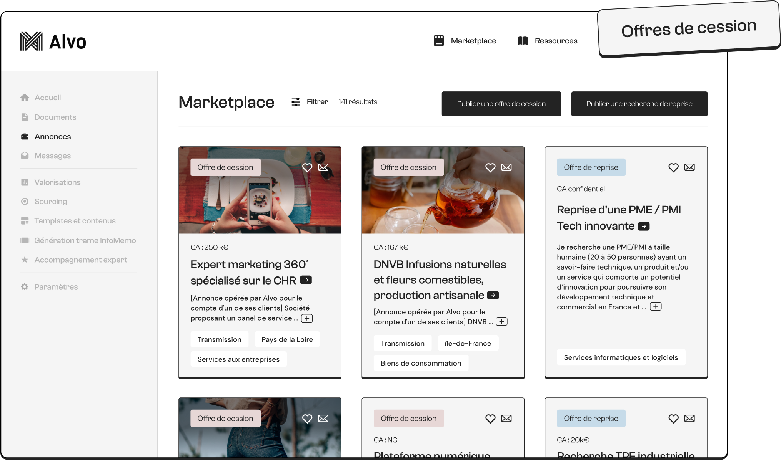The height and width of the screenshot is (460, 781).
Task: Click Publier une recherche de reprise
Action: (639, 104)
